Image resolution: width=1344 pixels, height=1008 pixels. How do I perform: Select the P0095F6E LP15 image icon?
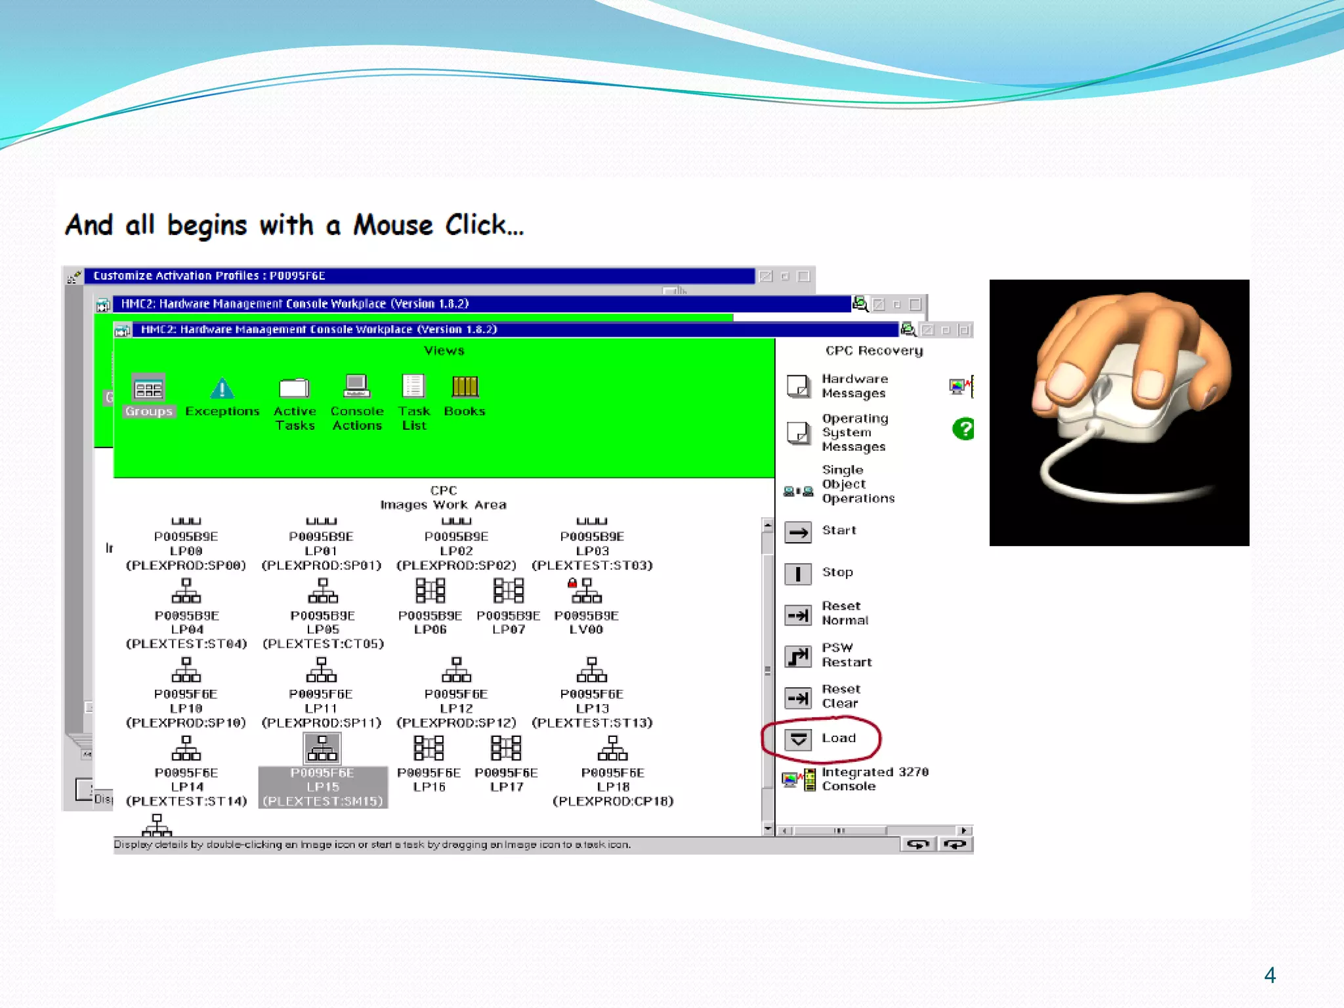[322, 749]
